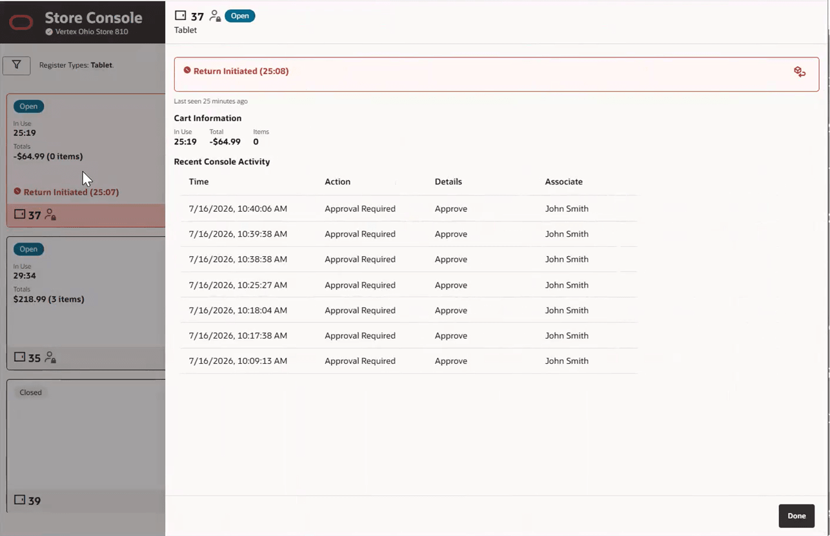Select the 10:40:06 AM activity time
Screen dimensions: 830x536
[238, 209]
